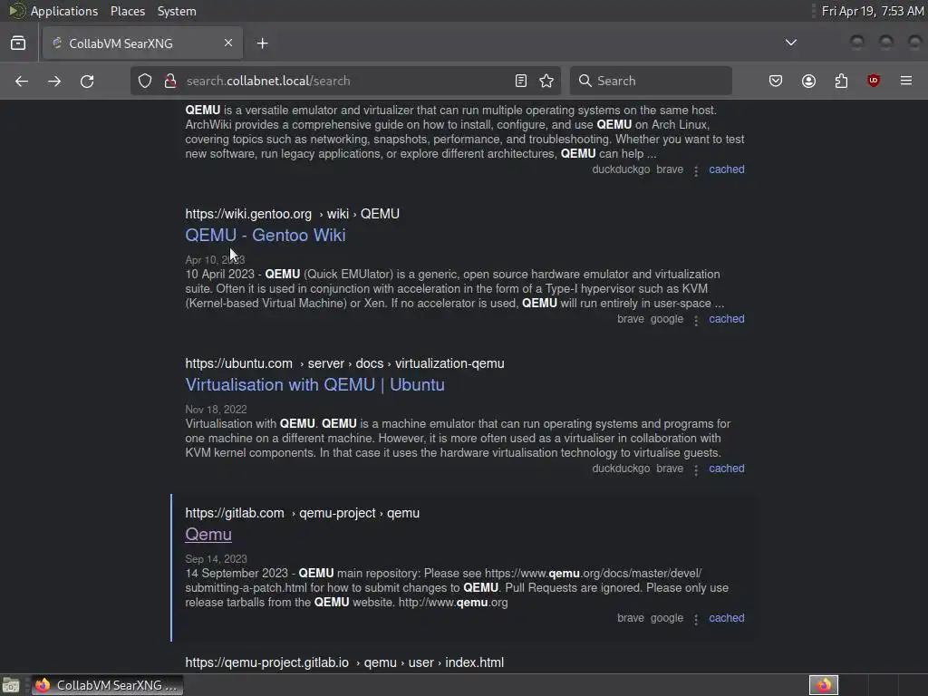Expand more options for ArchWiki result

tap(696, 171)
